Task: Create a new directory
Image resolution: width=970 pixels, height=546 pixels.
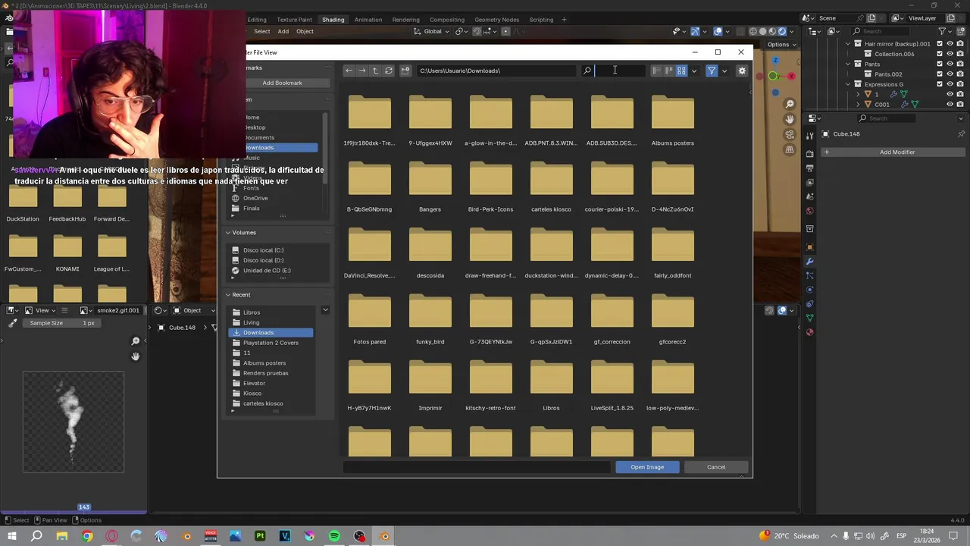Action: [x=405, y=71]
